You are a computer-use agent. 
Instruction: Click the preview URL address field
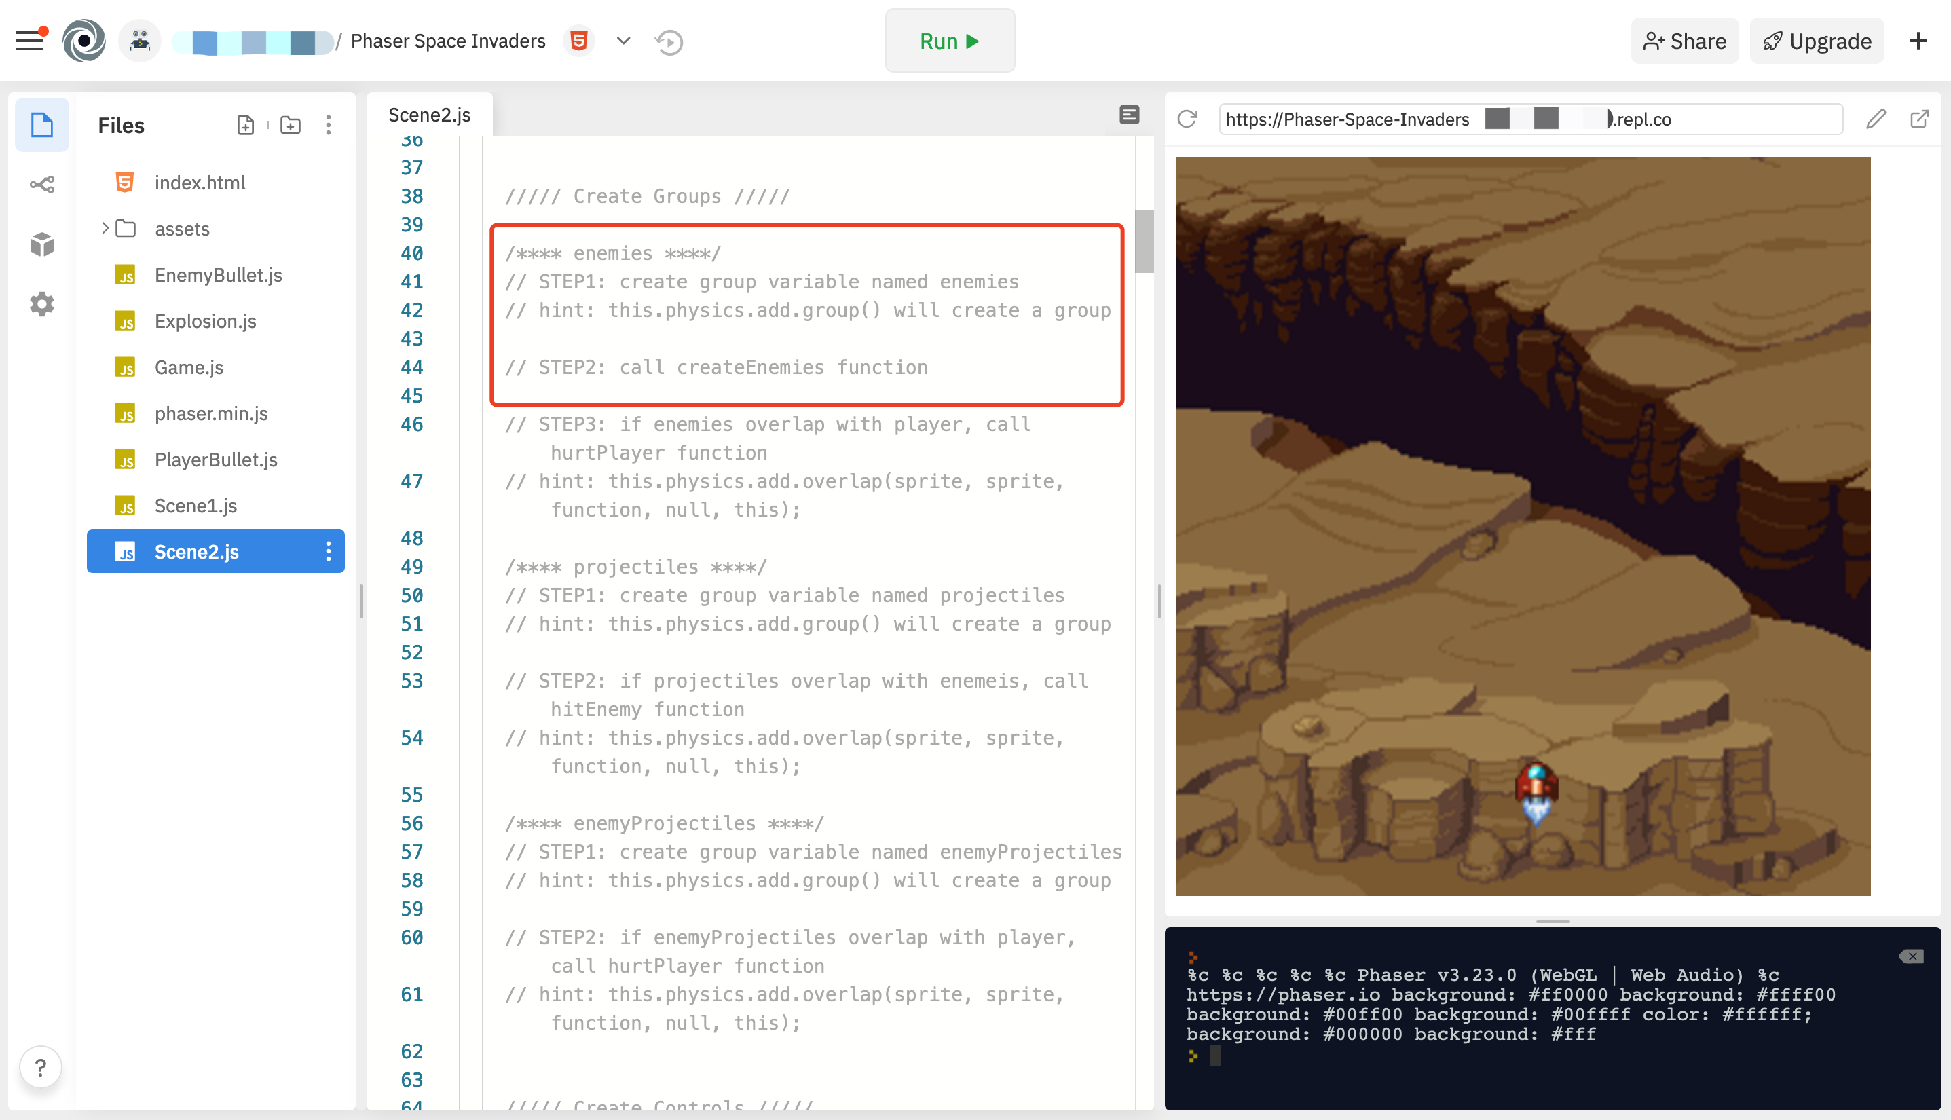(x=1529, y=119)
